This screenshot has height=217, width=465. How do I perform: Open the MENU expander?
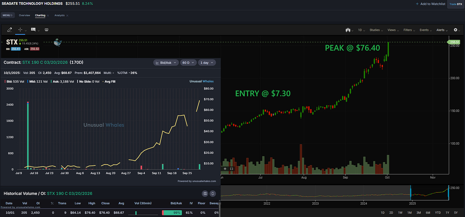[8, 15]
